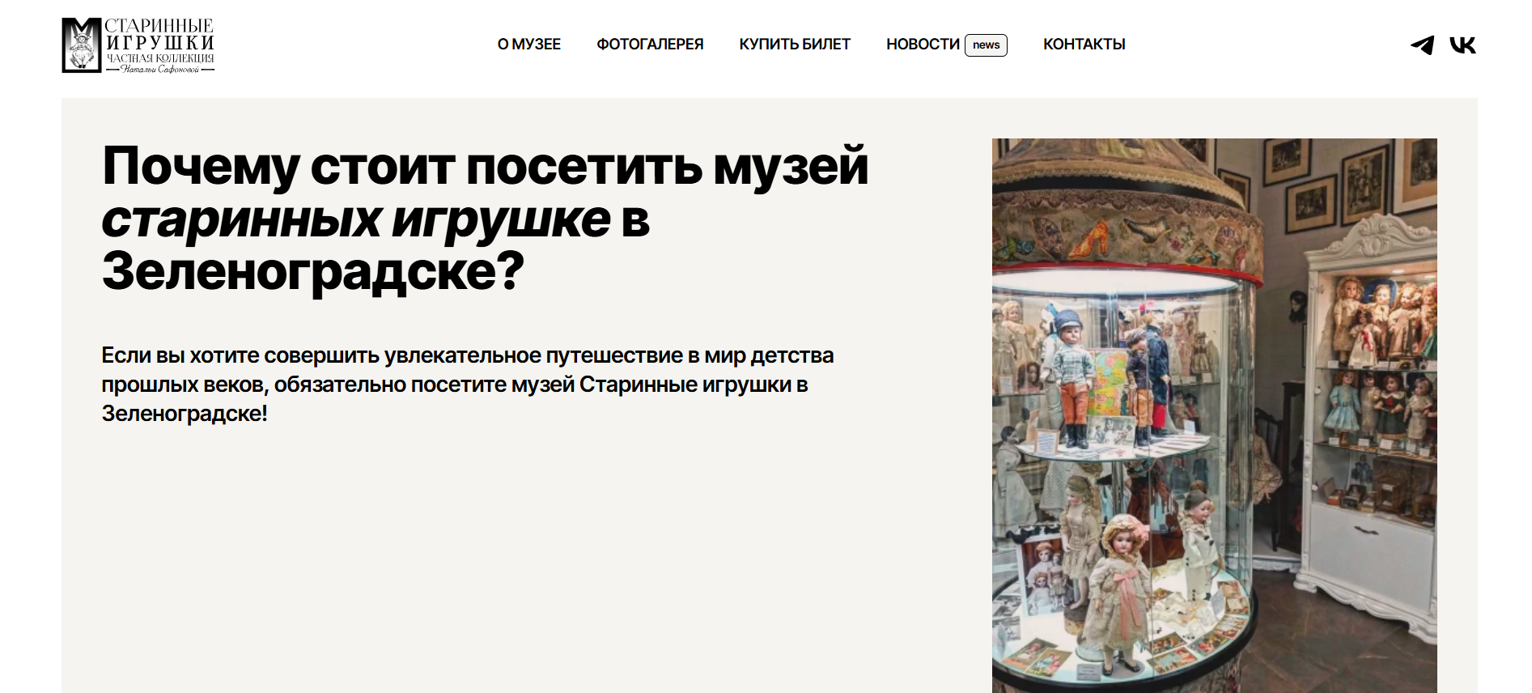
Task: Click the italic words "старинных игрушке"
Action: (356, 219)
